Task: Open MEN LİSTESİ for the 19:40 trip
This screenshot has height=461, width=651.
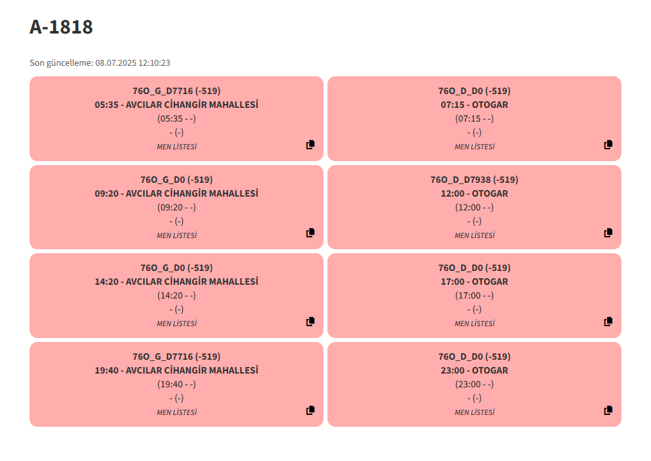Action: point(176,412)
